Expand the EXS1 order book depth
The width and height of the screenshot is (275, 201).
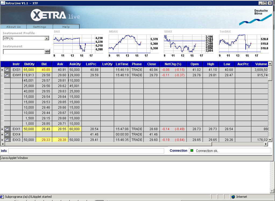click(2, 70)
